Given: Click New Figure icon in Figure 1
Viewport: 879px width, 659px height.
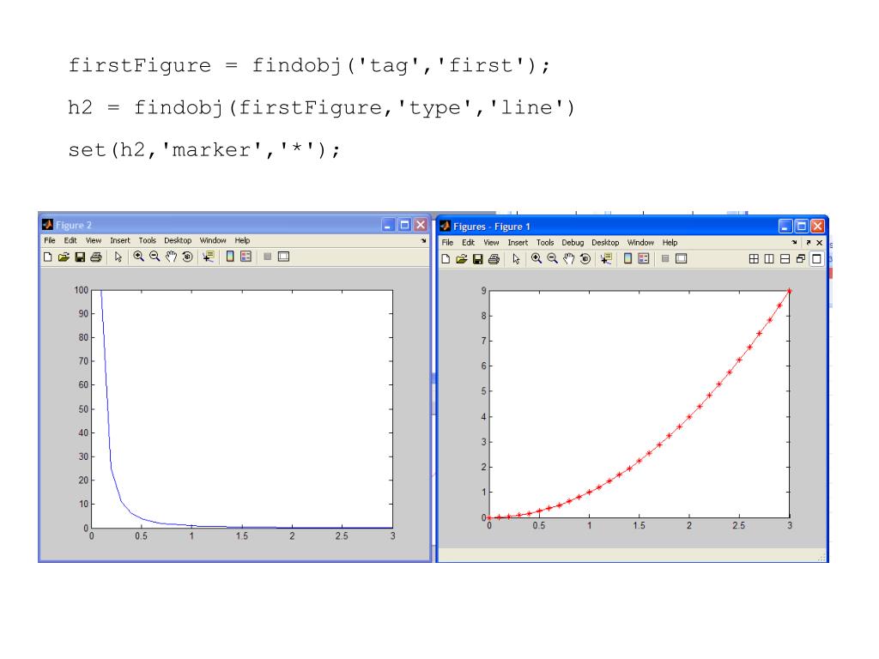Looking at the screenshot, I should (446, 259).
